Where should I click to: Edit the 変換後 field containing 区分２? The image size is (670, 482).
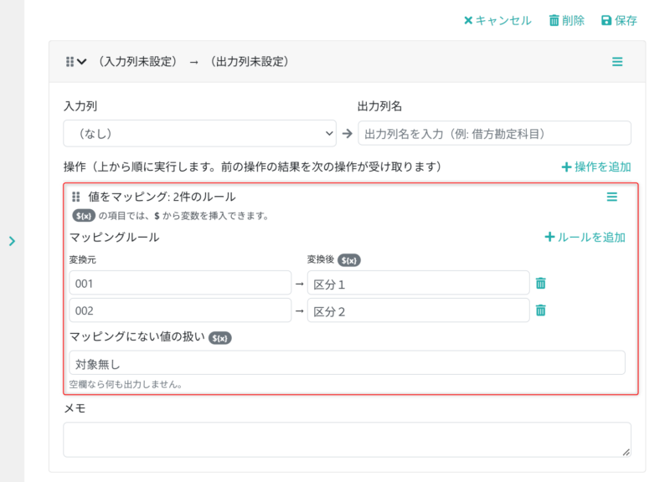coord(418,310)
